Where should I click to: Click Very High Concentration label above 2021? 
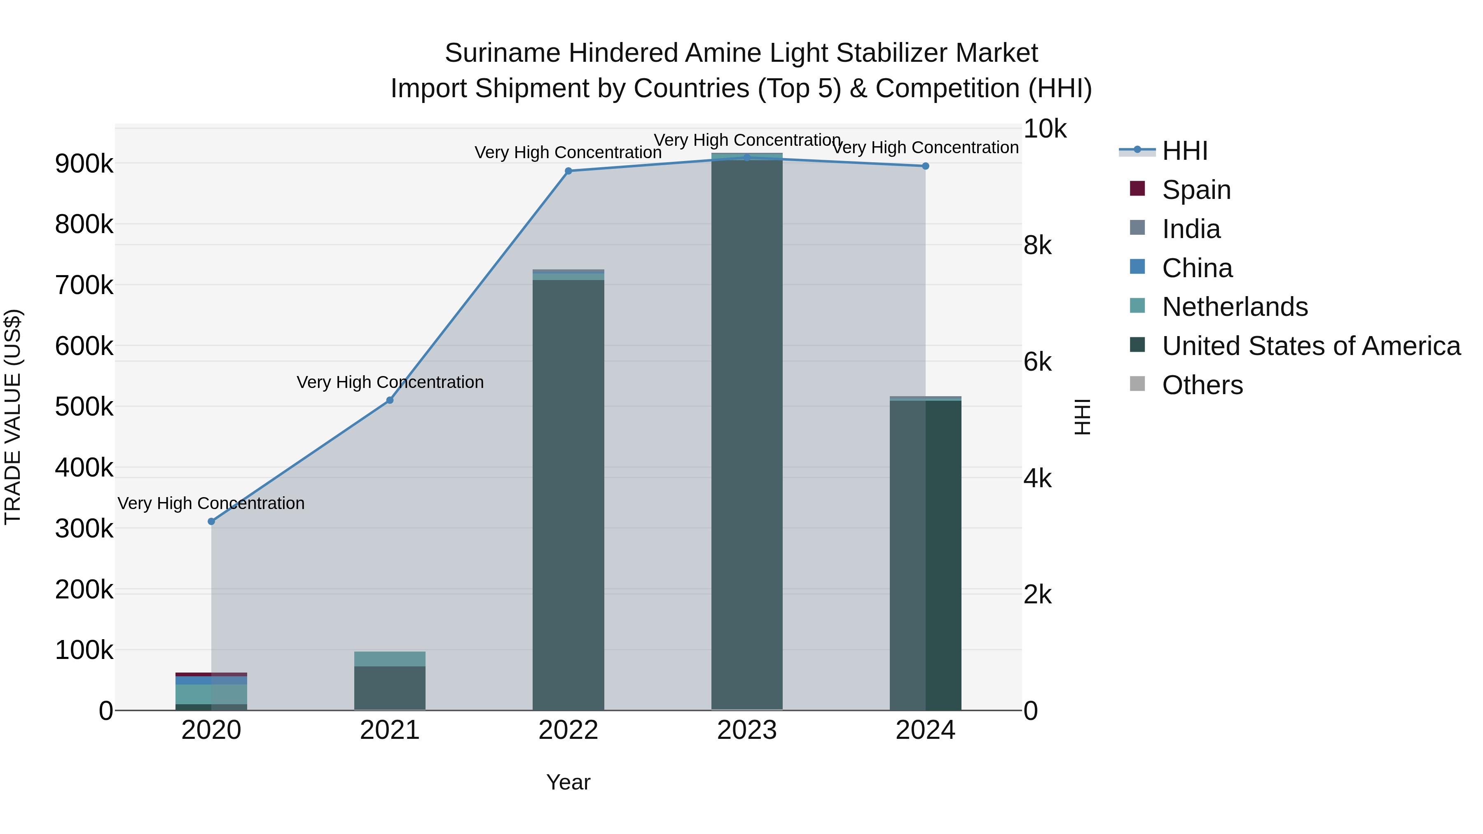[390, 382]
